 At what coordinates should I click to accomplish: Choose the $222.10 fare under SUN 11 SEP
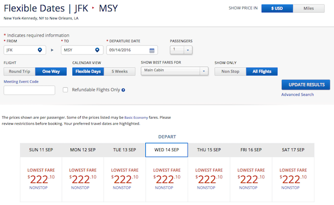(41, 179)
